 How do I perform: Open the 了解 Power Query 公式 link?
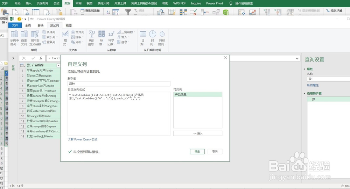pyautogui.click(x=83, y=139)
